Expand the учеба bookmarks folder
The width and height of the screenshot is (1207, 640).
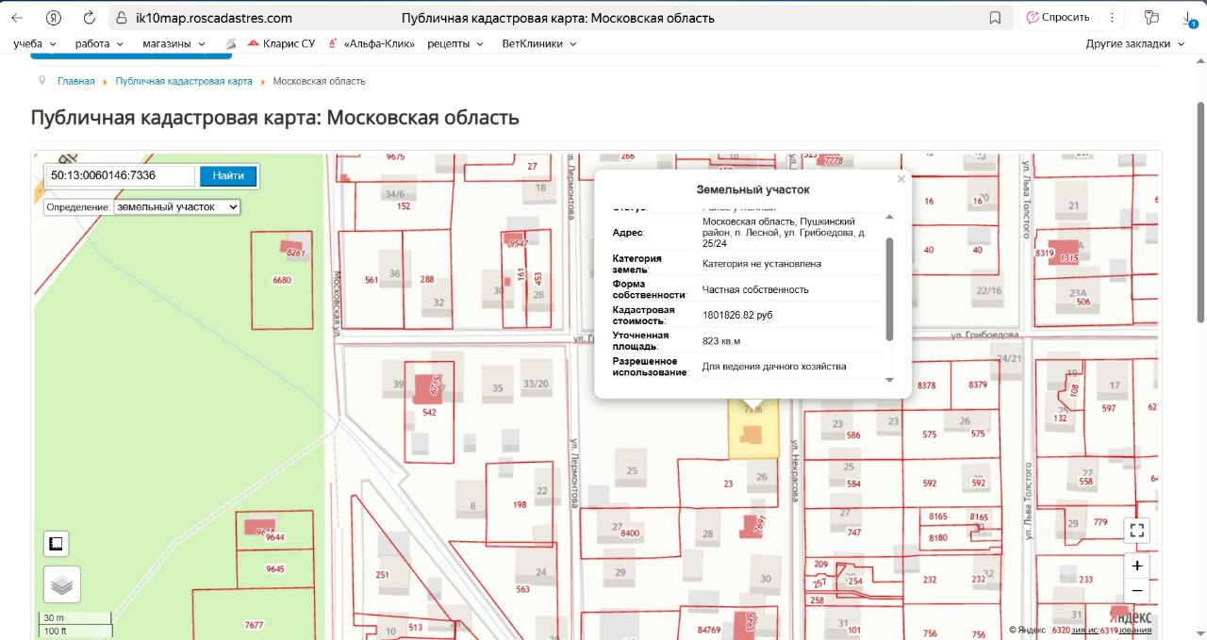click(x=35, y=43)
